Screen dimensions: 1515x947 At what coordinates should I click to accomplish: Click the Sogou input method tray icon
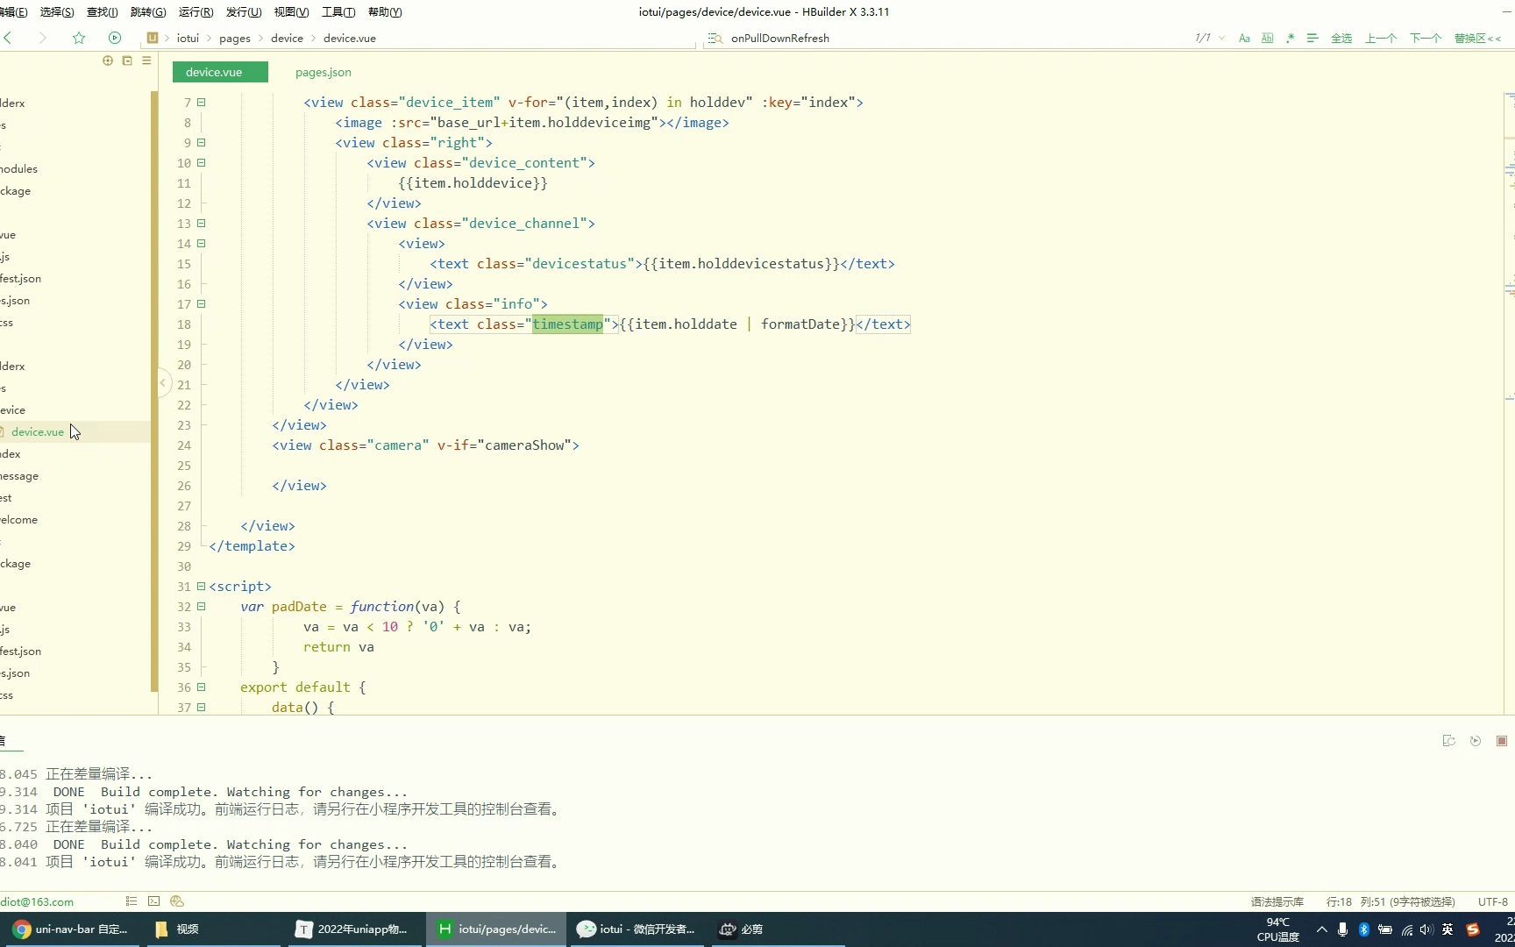[1473, 929]
